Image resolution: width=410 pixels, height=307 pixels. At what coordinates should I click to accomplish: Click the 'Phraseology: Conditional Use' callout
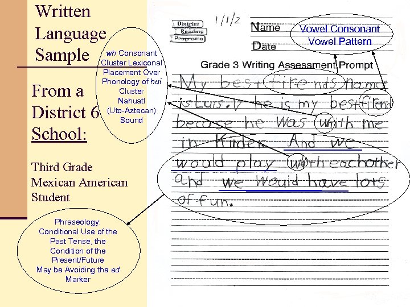pos(79,251)
